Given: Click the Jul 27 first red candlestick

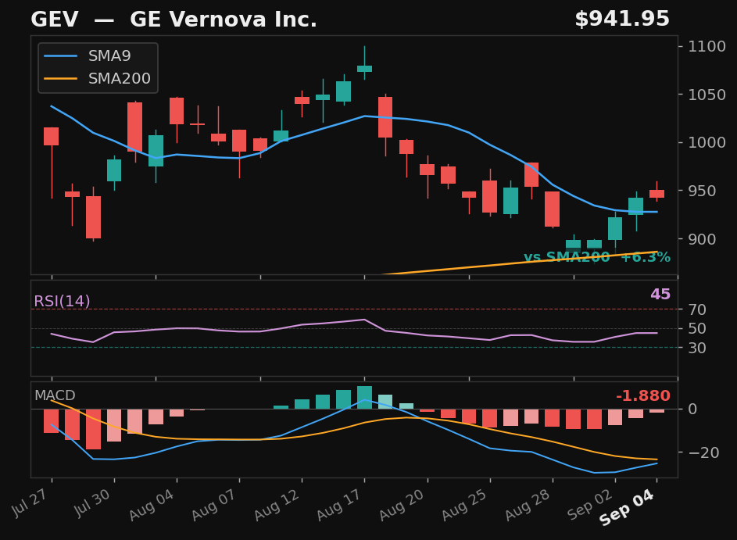Looking at the screenshot, I should [52, 136].
